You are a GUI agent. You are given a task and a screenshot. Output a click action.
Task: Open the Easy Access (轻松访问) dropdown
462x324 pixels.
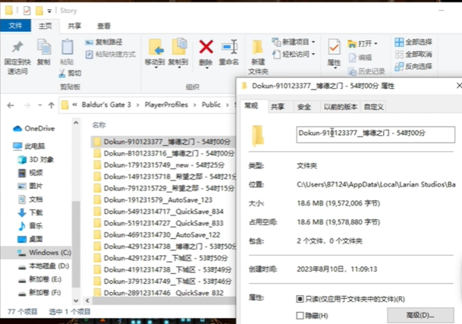click(x=293, y=54)
